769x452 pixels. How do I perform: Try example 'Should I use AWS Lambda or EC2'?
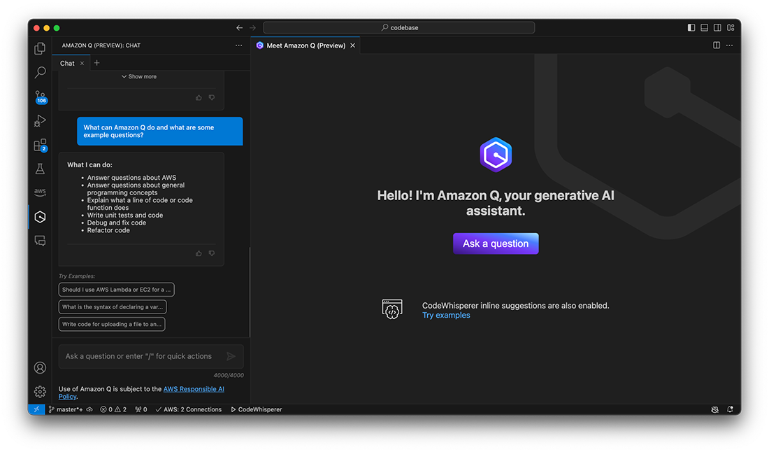tap(116, 290)
